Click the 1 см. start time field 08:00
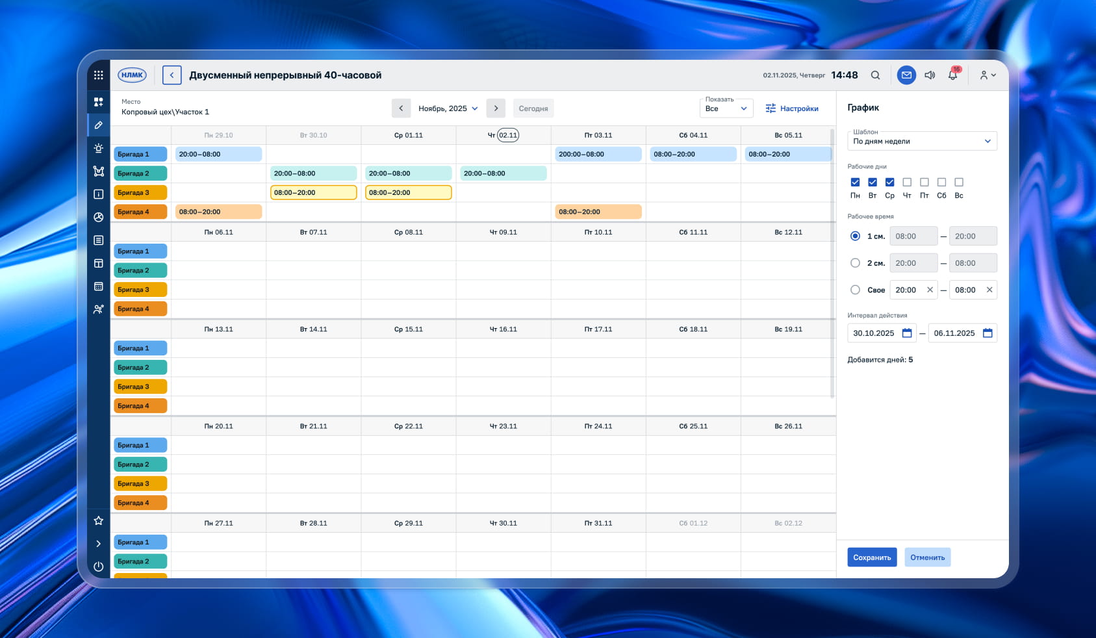 pyautogui.click(x=913, y=236)
